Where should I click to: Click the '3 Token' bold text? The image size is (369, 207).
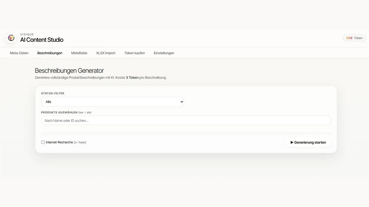(x=132, y=78)
